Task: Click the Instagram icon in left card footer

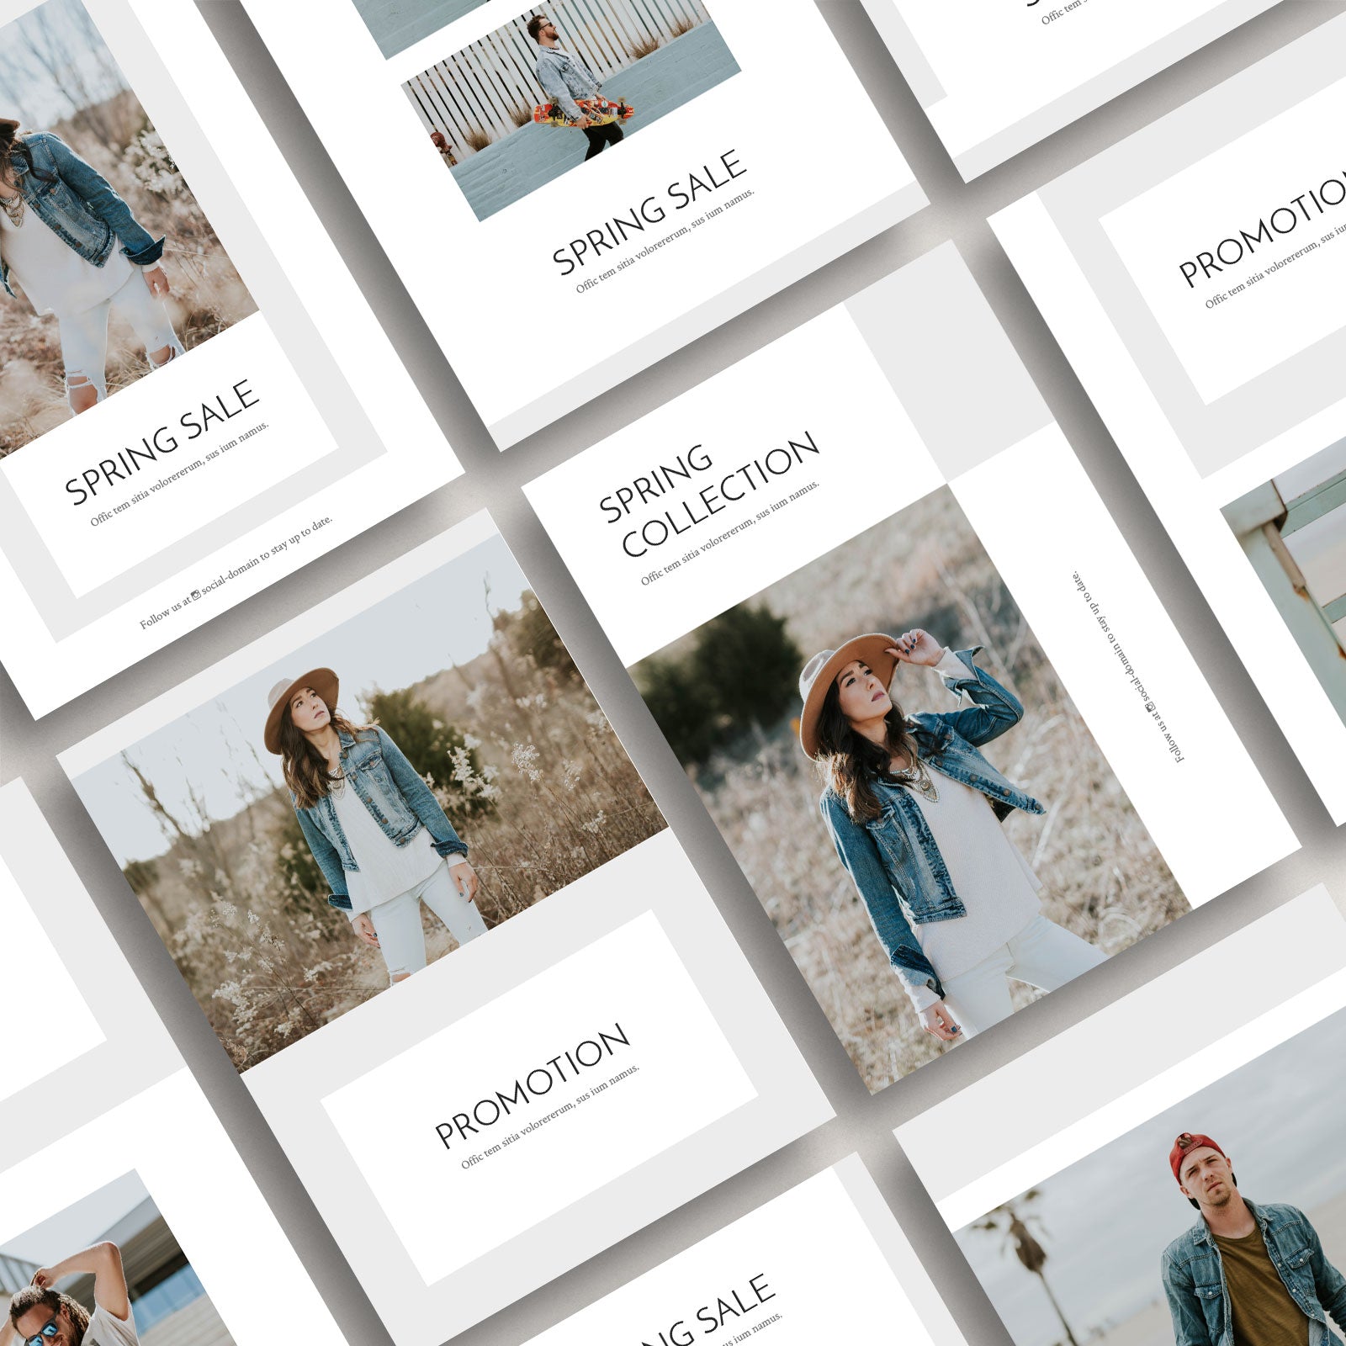Action: click(195, 595)
